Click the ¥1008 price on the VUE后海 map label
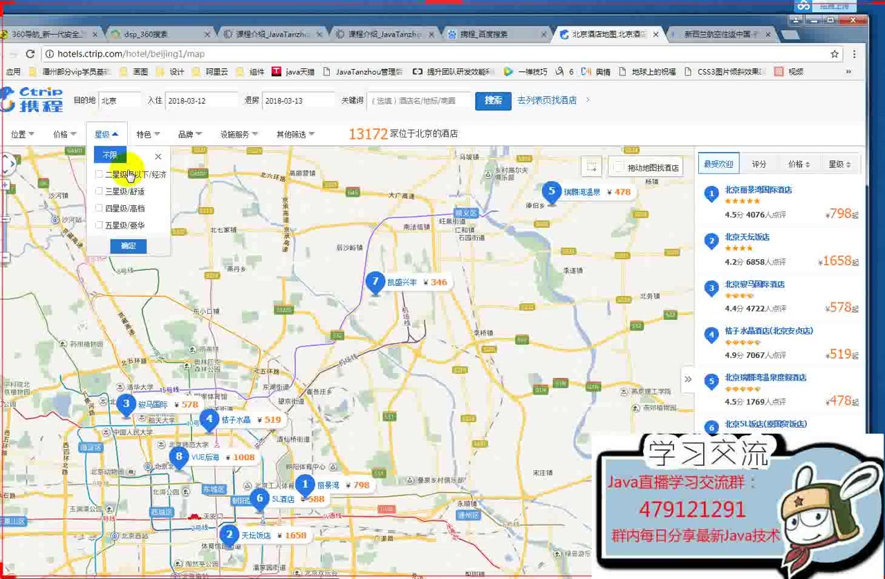 pos(241,457)
